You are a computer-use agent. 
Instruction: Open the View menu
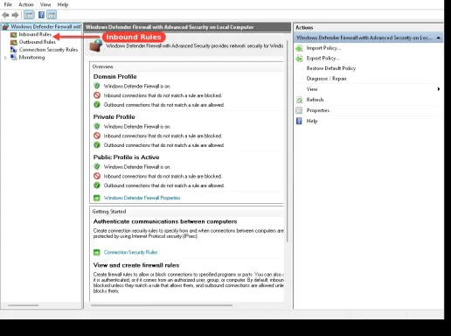pos(45,4)
